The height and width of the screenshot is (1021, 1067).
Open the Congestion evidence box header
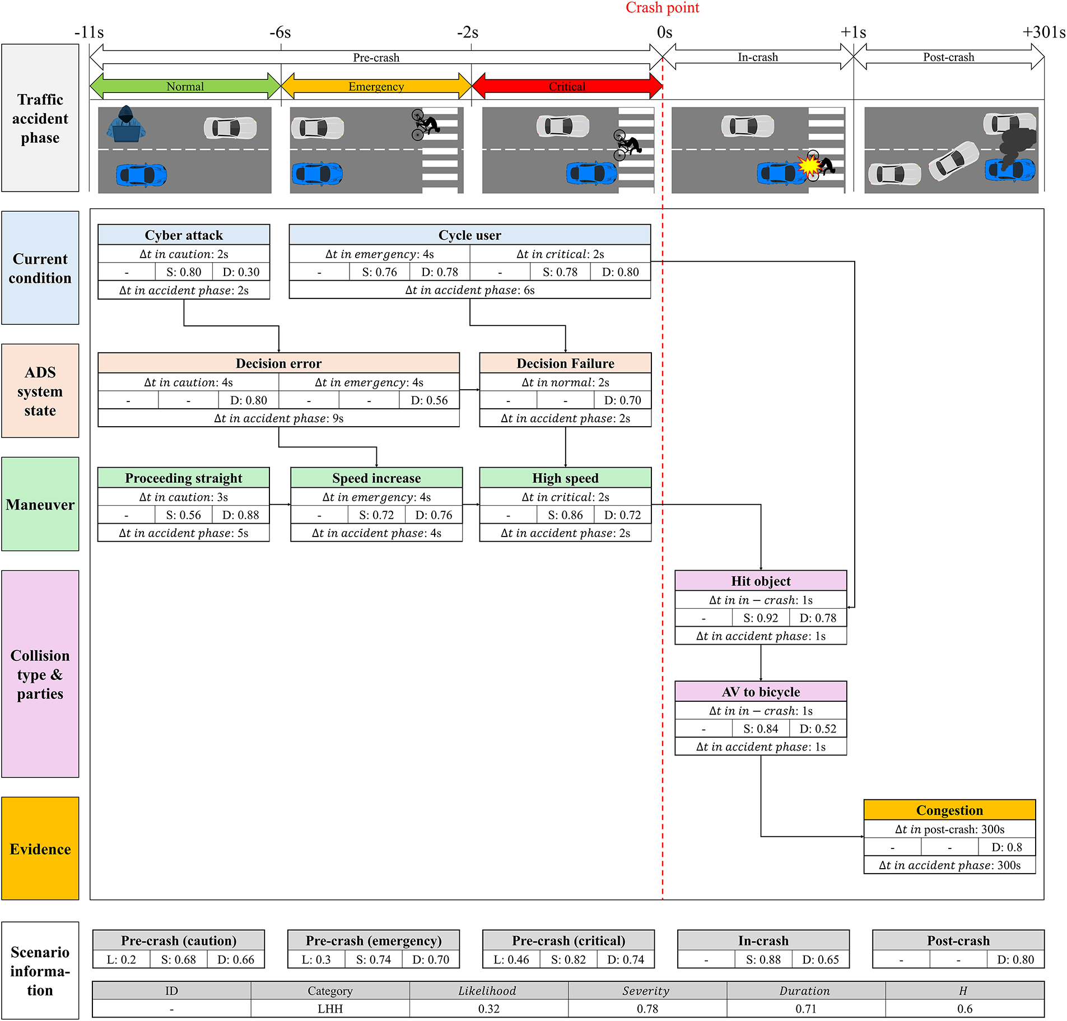point(949,810)
